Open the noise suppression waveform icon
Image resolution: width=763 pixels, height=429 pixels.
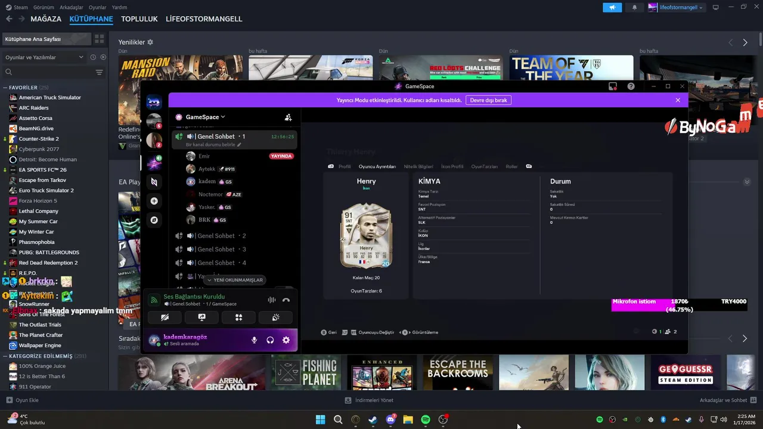(x=272, y=300)
